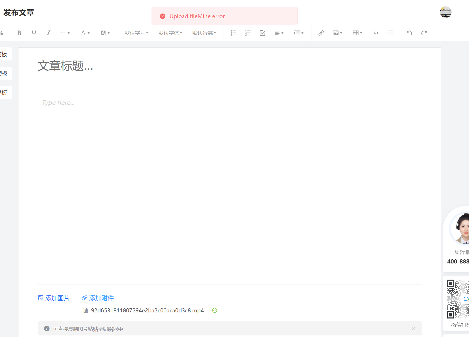Undo the last edit

[409, 33]
